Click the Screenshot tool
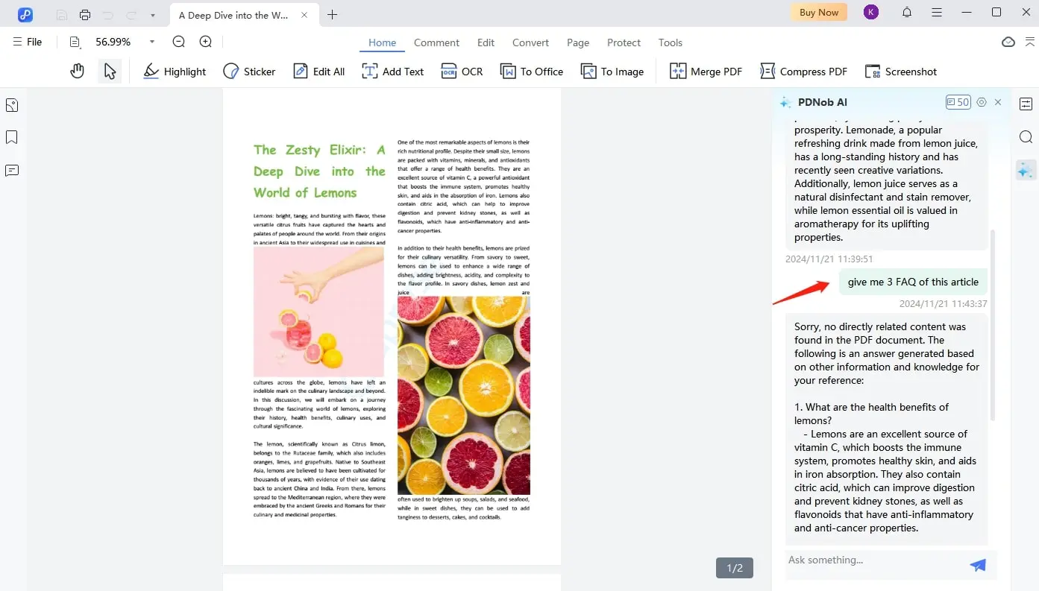 pyautogui.click(x=900, y=72)
